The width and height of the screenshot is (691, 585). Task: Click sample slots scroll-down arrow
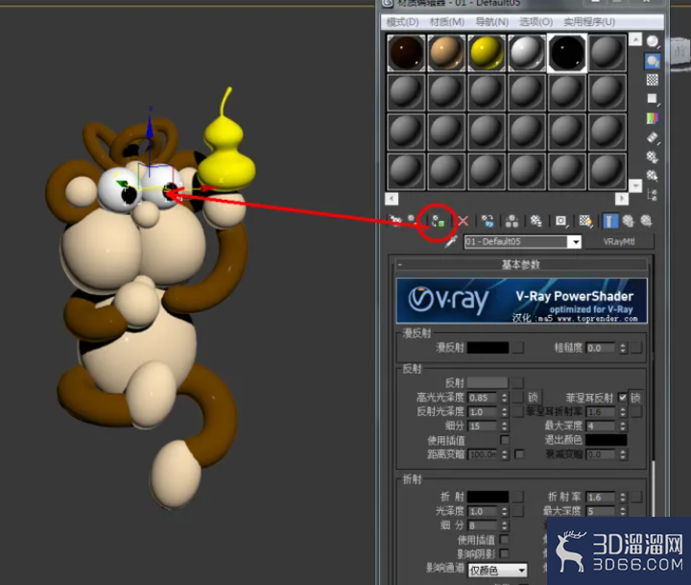(635, 185)
